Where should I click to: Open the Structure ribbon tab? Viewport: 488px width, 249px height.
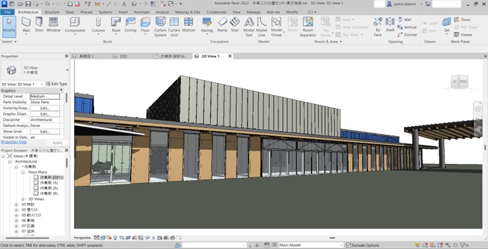[51, 12]
